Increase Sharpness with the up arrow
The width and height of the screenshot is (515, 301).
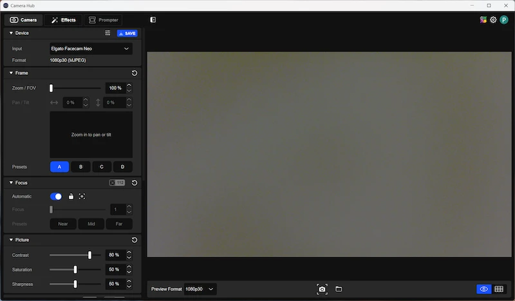(x=129, y=281)
